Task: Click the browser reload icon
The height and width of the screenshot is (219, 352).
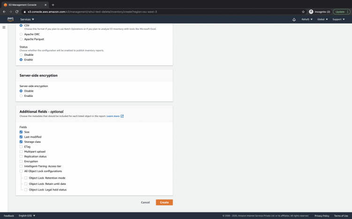Action: 17,11
